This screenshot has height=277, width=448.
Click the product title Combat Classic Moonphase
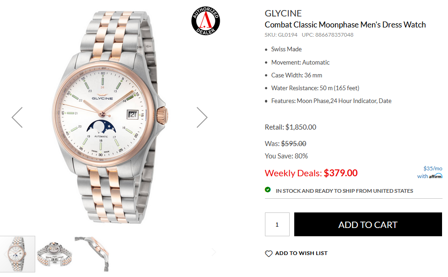345,25
